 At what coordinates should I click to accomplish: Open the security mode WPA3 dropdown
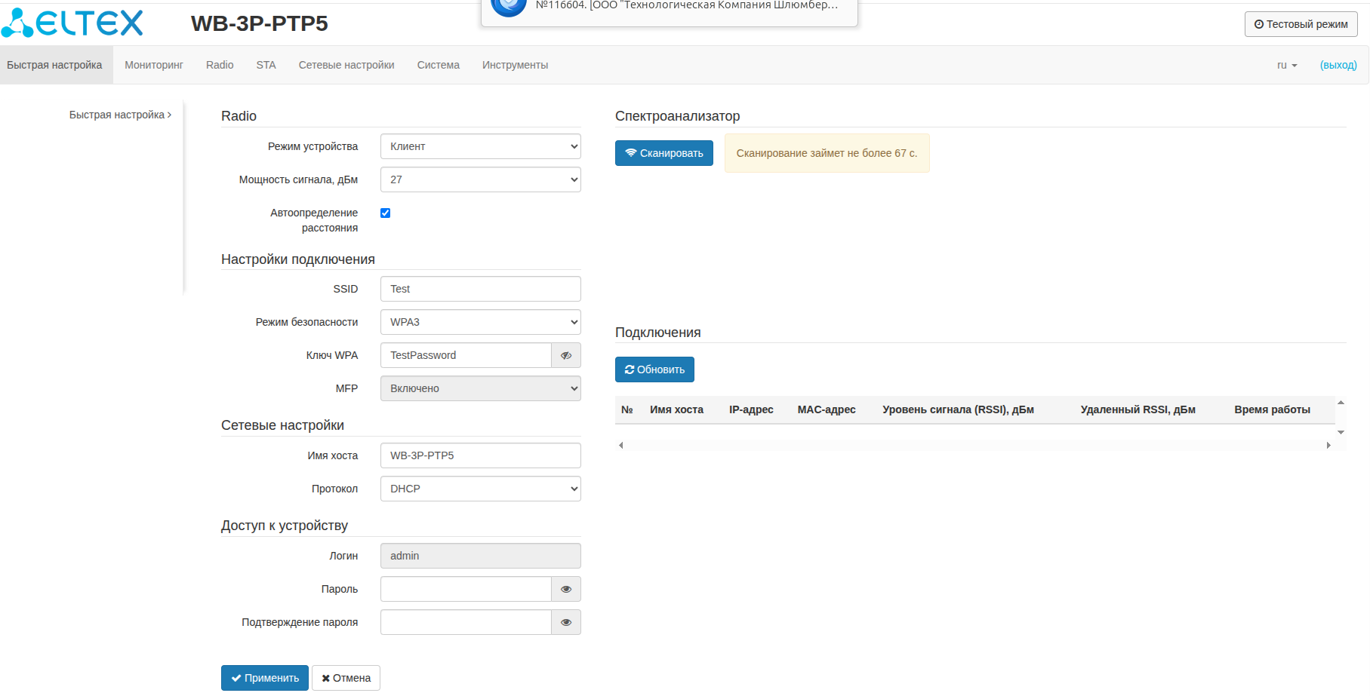click(480, 322)
